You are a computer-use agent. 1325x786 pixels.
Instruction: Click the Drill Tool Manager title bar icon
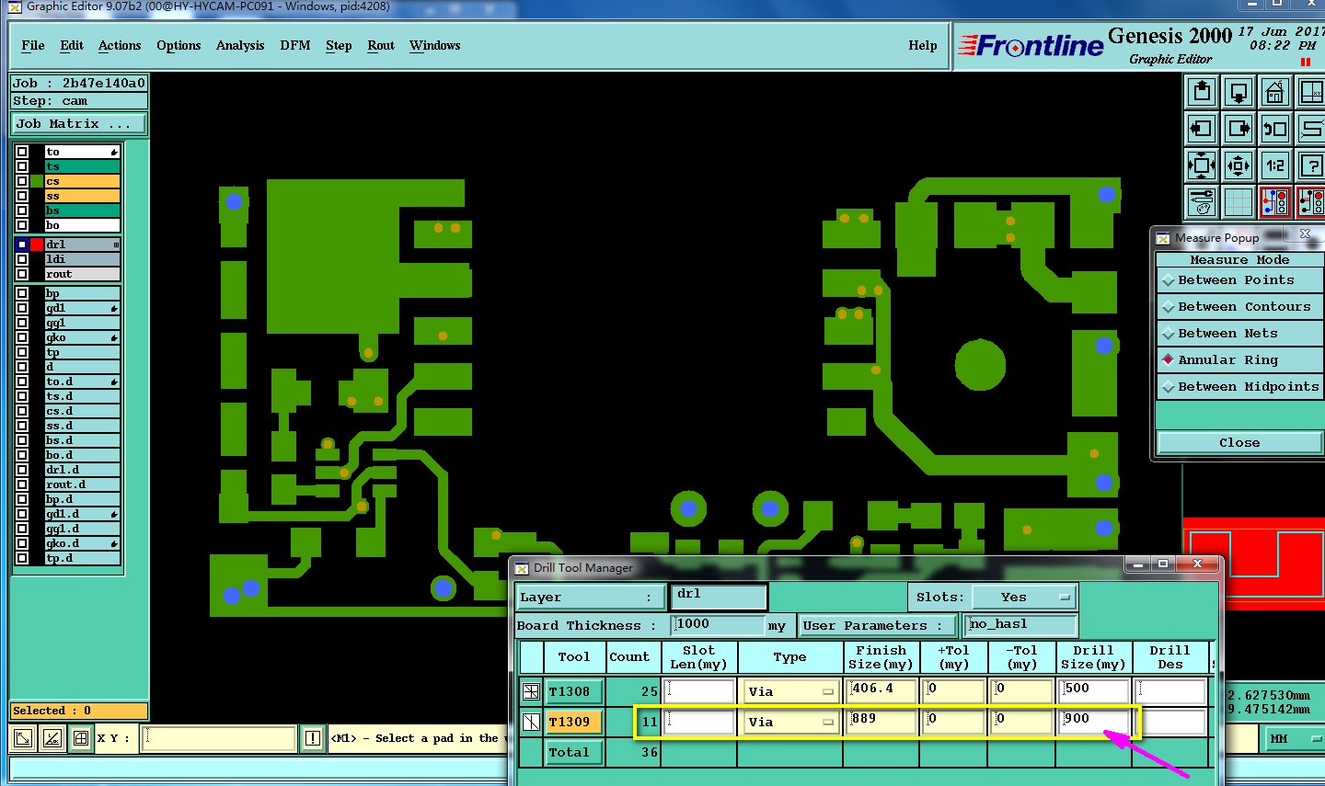(522, 568)
